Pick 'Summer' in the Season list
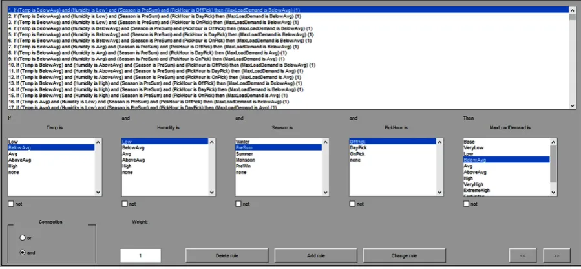The image size is (581, 269). click(x=279, y=154)
